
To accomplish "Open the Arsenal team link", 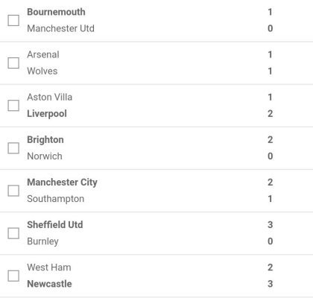I will 43,54.
